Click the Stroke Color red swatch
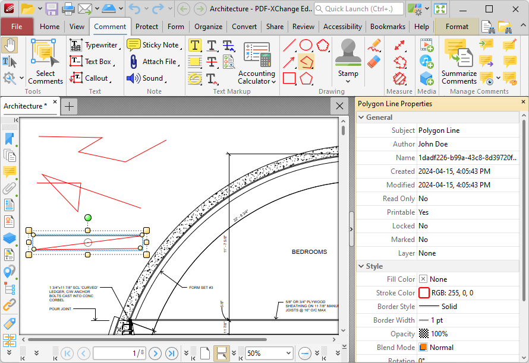529x363 pixels. pyautogui.click(x=424, y=293)
